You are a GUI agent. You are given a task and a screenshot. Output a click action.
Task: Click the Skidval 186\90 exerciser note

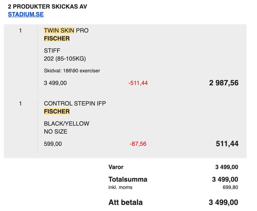(x=72, y=71)
